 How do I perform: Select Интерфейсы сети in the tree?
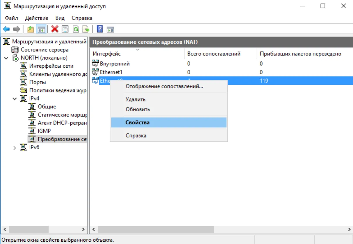tap(51, 66)
